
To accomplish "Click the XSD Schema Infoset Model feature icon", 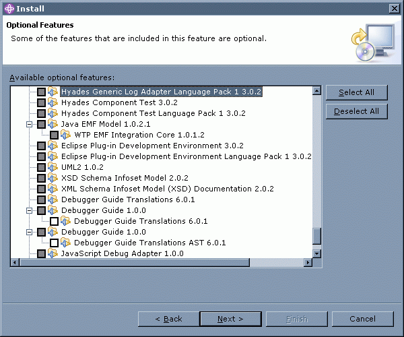I will pos(53,178).
